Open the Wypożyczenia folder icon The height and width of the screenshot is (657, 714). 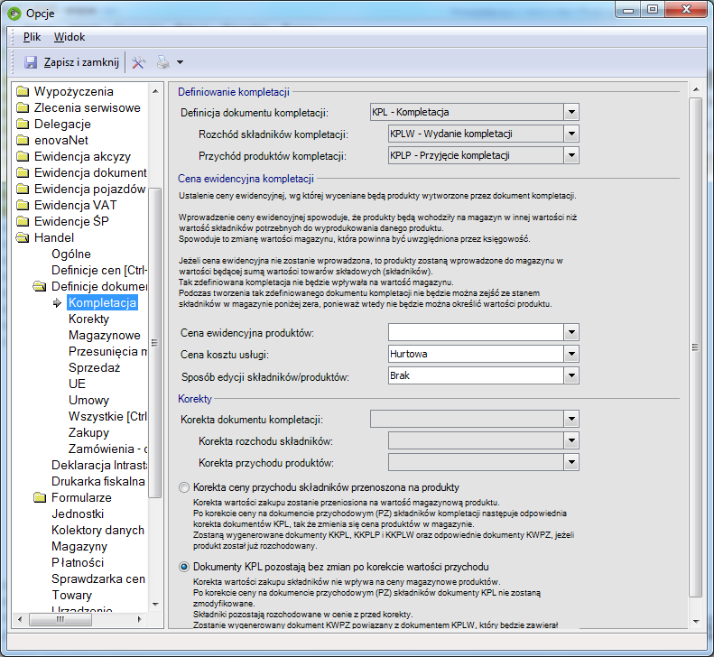[23, 91]
